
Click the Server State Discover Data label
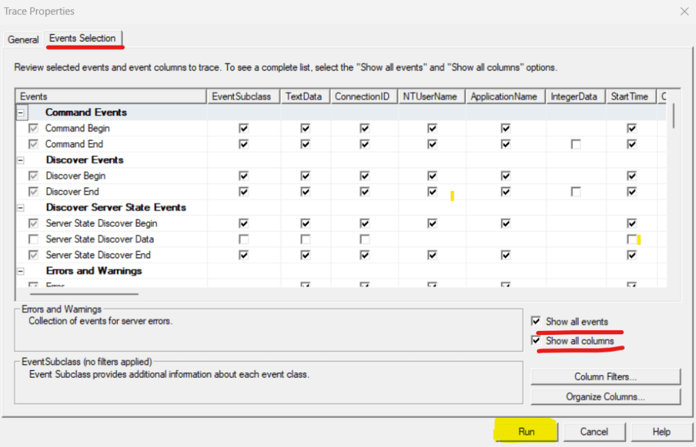click(x=100, y=239)
